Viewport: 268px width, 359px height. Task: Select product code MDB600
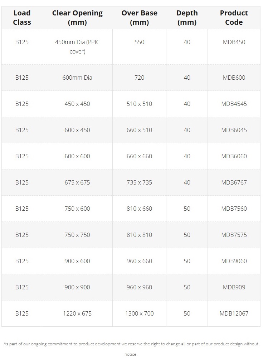234,78
